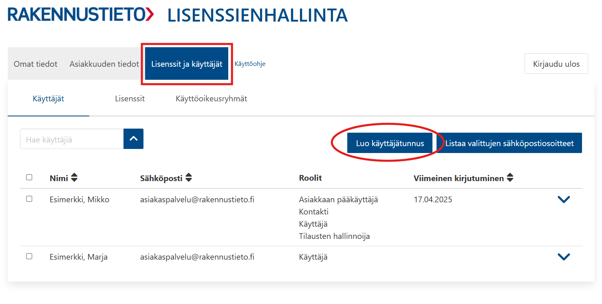Toggle the select-all users checkbox
602x304 pixels.
point(29,177)
